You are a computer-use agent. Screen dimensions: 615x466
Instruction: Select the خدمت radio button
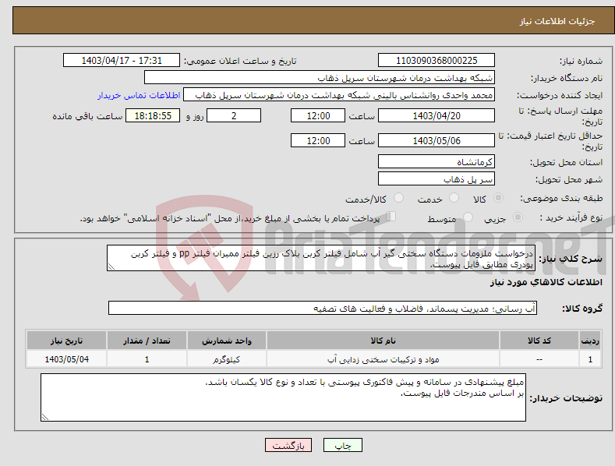[454, 198]
